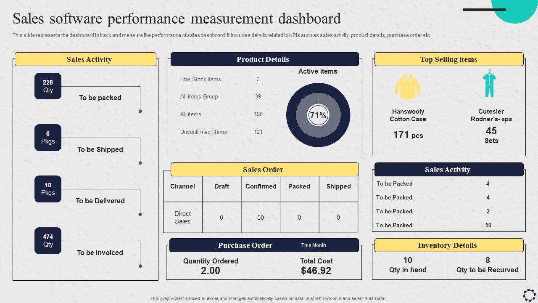Click the Purchase Order header title

[x=245, y=245]
